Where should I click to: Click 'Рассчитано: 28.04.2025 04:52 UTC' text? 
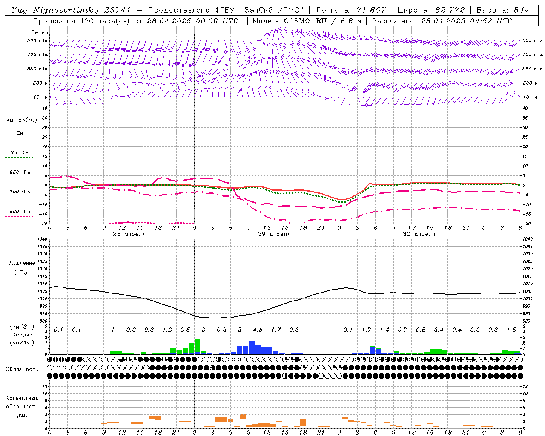(x=442, y=21)
